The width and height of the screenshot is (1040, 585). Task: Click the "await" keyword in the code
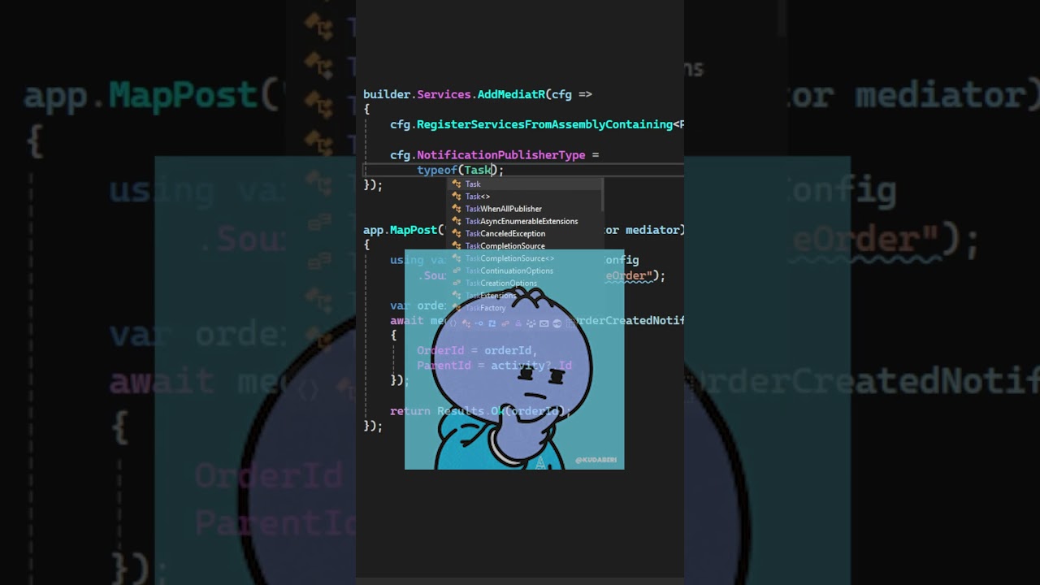(x=407, y=321)
